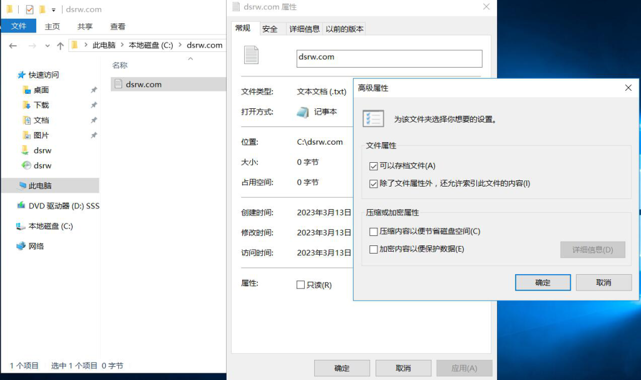Click the properties title bar document icon
Viewport: 641px width, 380px height.
[x=236, y=6]
